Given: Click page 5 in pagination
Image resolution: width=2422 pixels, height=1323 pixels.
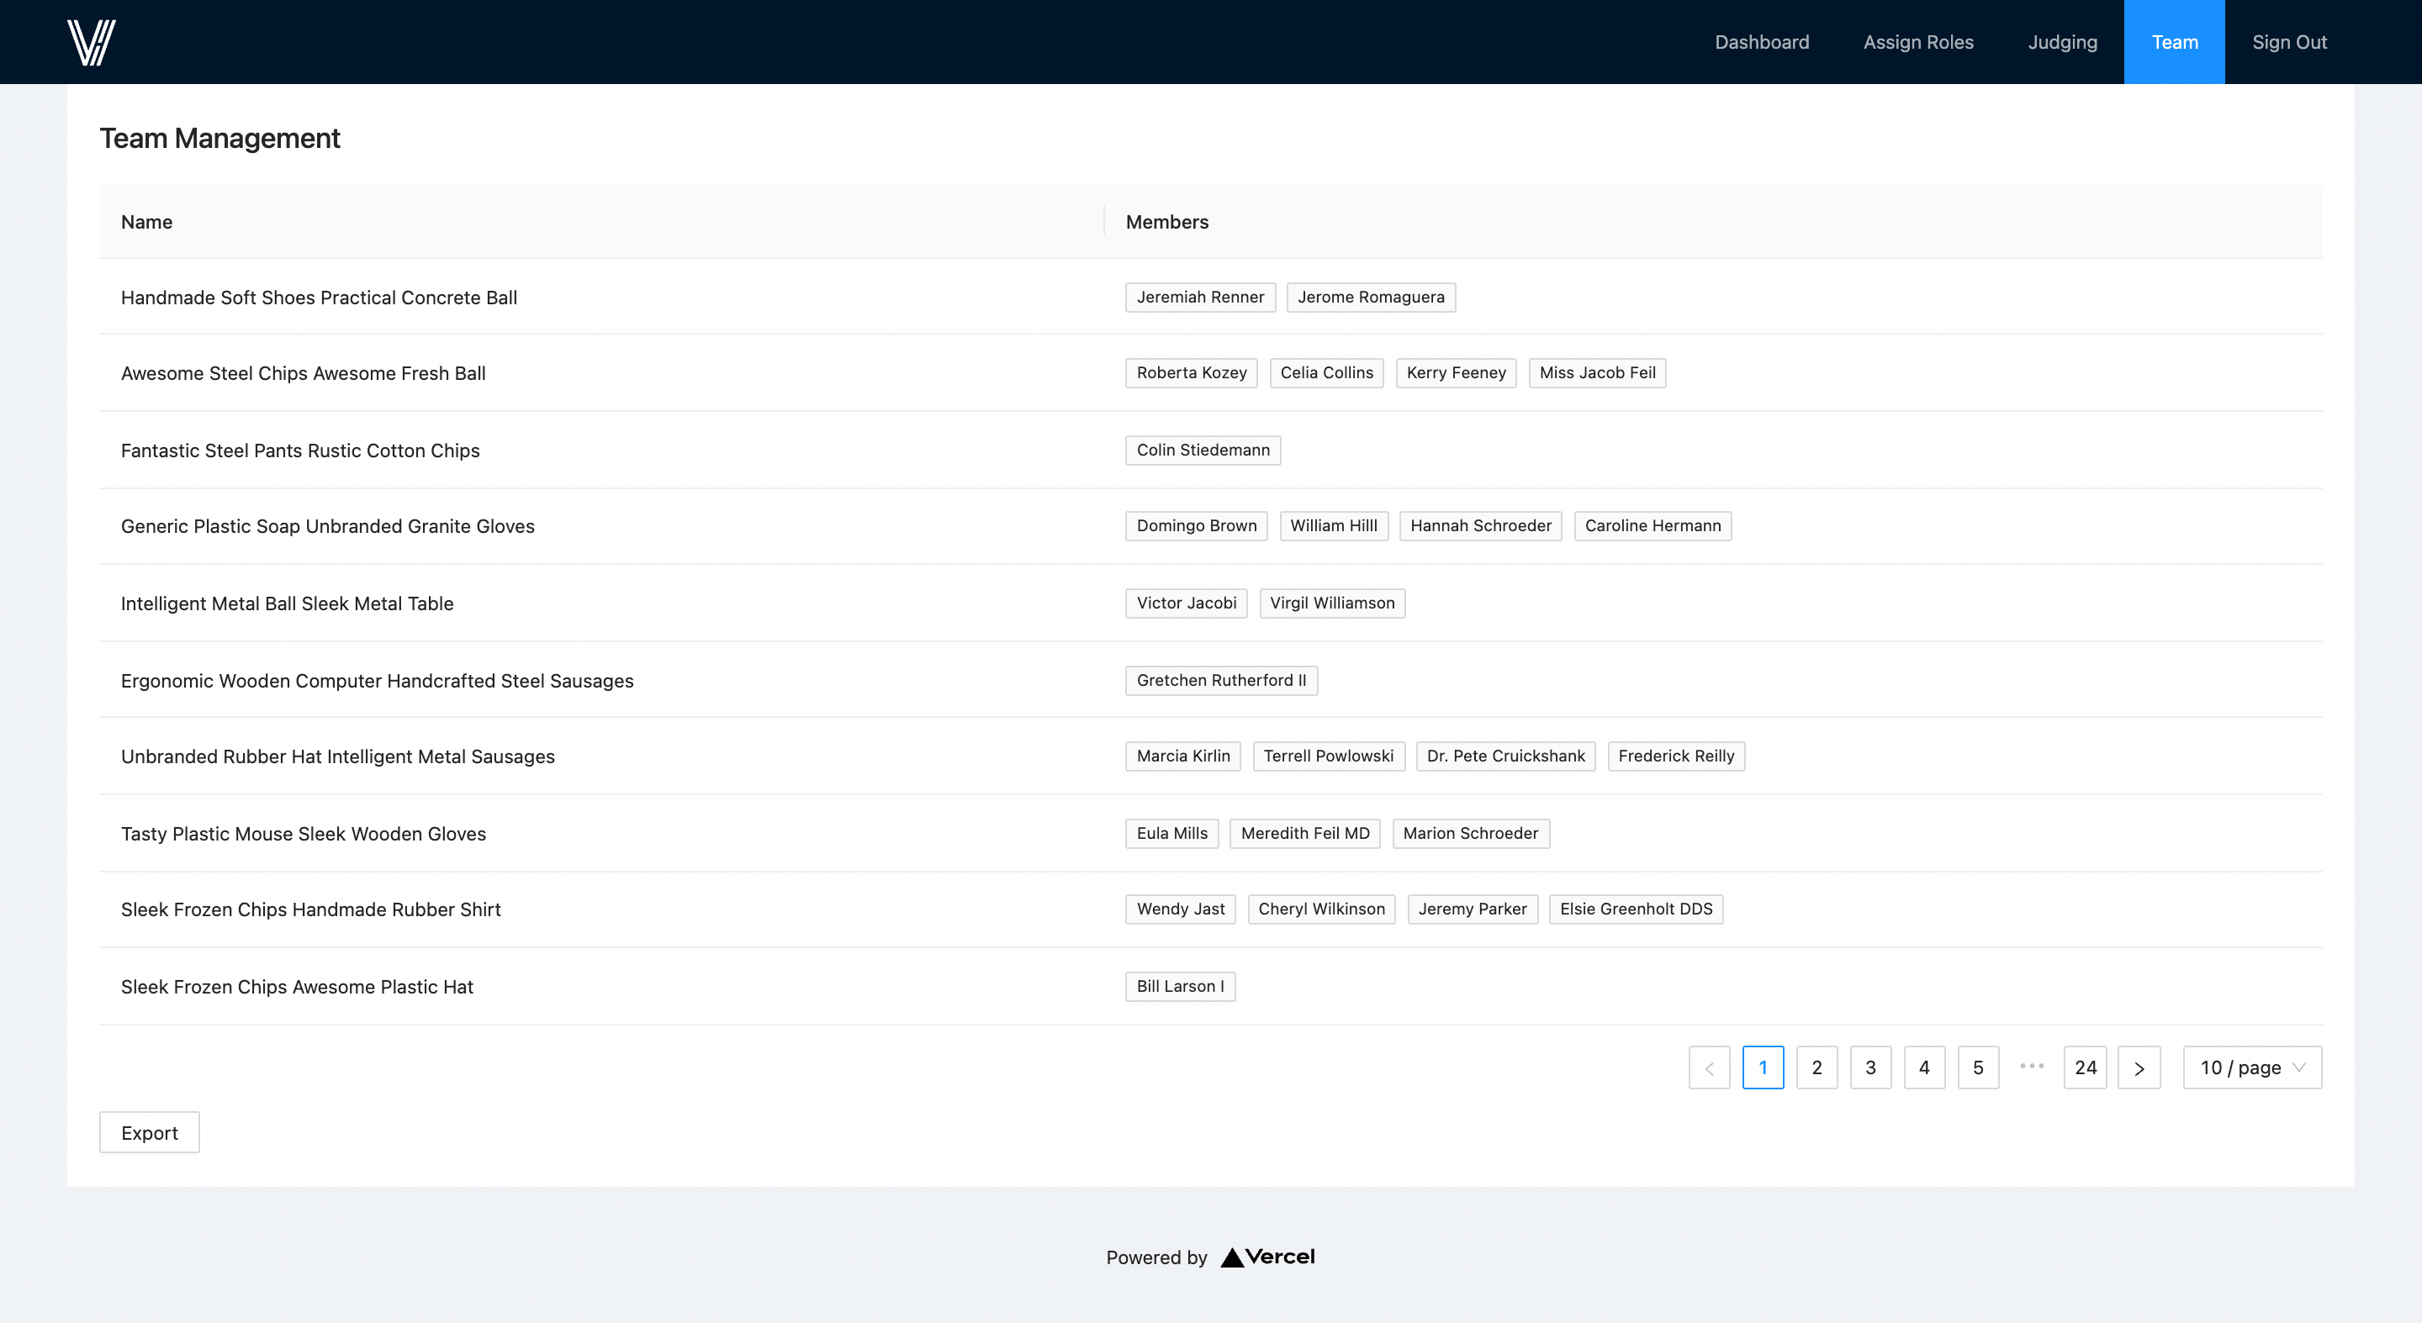Looking at the screenshot, I should point(1979,1069).
